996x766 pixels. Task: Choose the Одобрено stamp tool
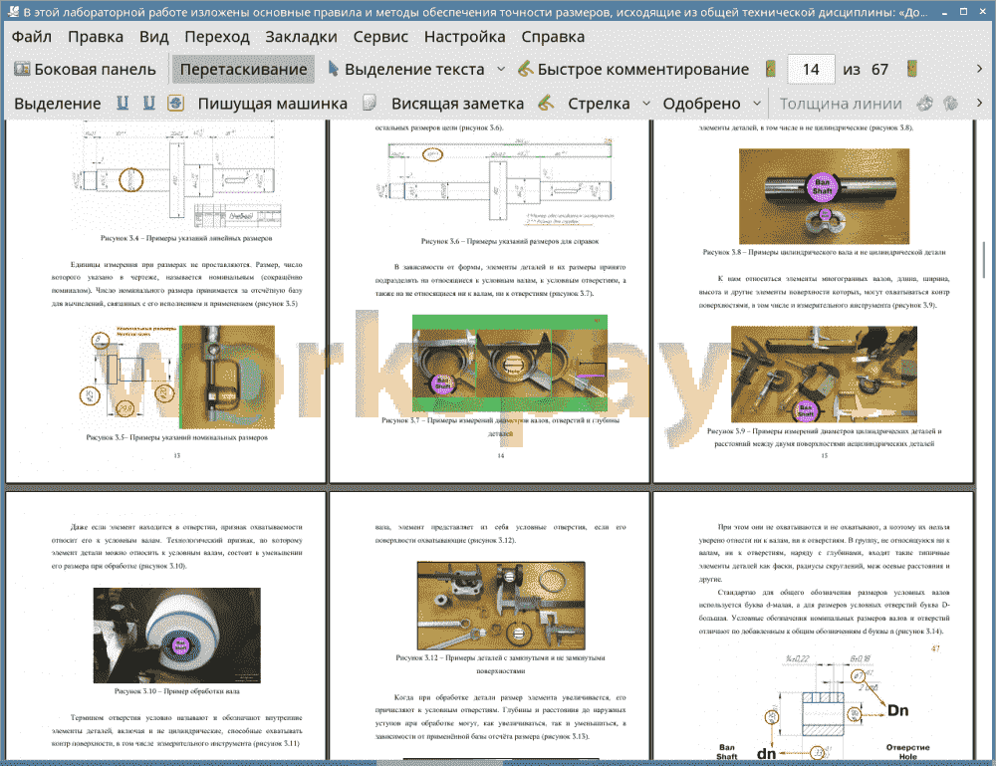(701, 104)
